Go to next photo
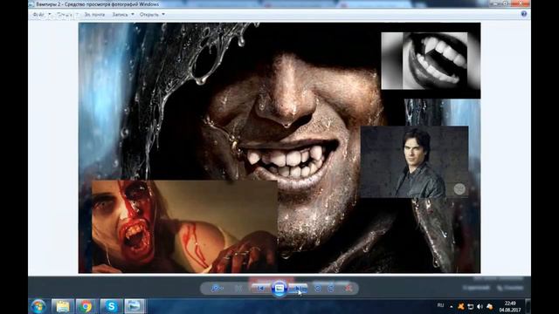Viewport: 559px width, 314px height. (x=299, y=289)
